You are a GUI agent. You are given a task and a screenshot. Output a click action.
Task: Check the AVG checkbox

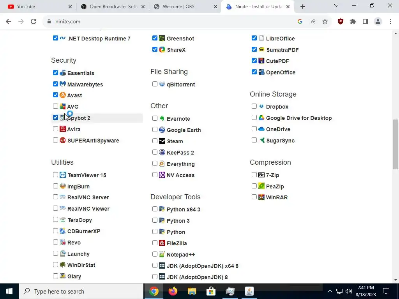coord(55,106)
